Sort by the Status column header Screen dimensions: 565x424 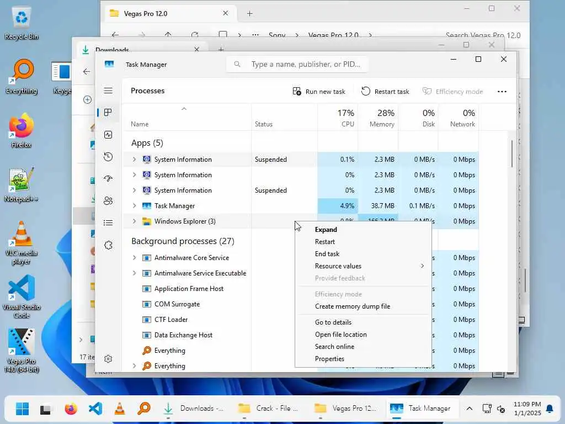tap(284, 118)
